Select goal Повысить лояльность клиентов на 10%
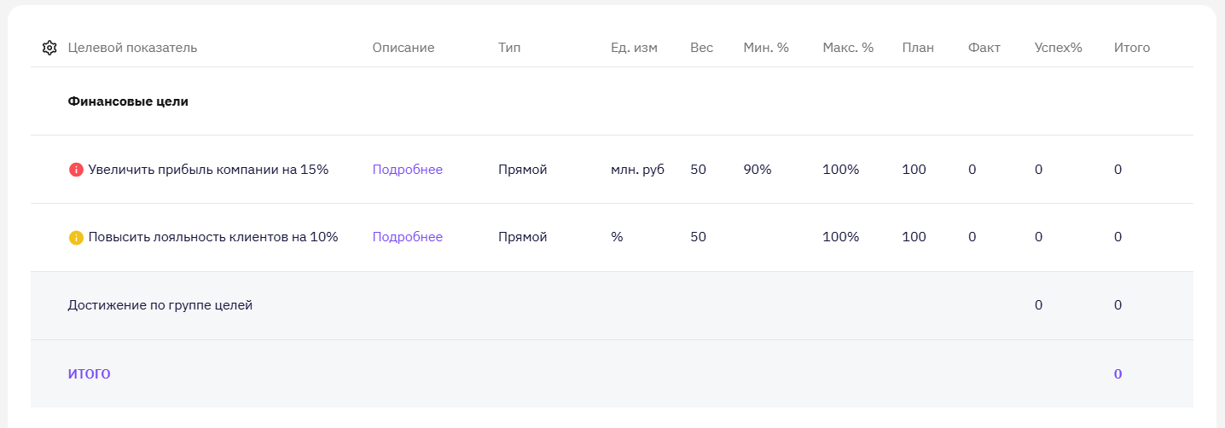This screenshot has width=1225, height=428. pos(213,237)
